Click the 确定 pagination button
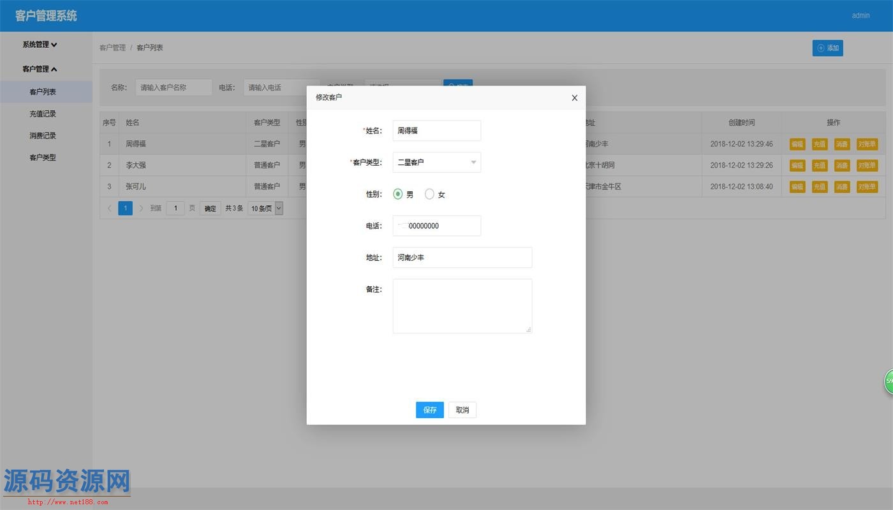The height and width of the screenshot is (510, 893). tap(210, 208)
